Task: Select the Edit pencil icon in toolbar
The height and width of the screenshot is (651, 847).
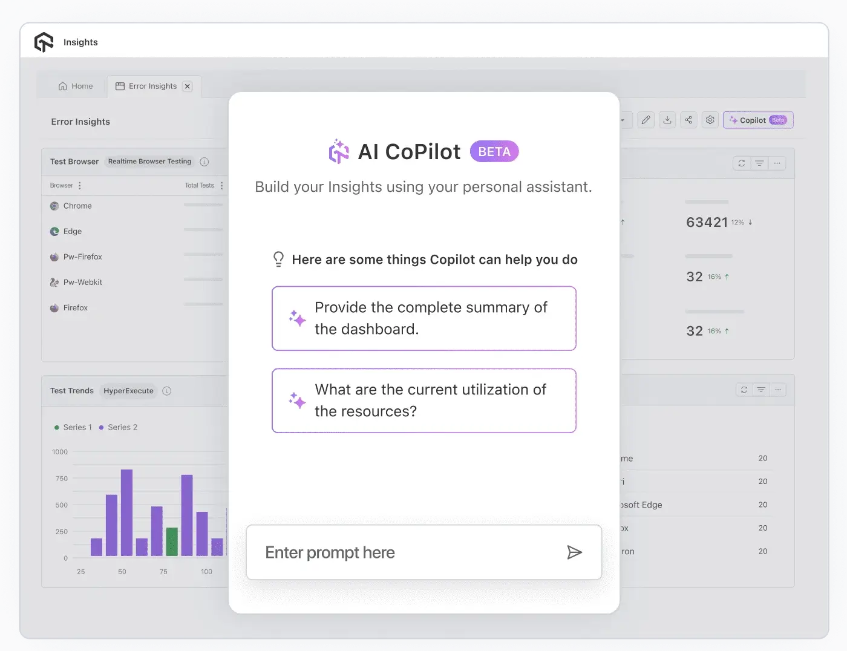Action: (x=646, y=120)
